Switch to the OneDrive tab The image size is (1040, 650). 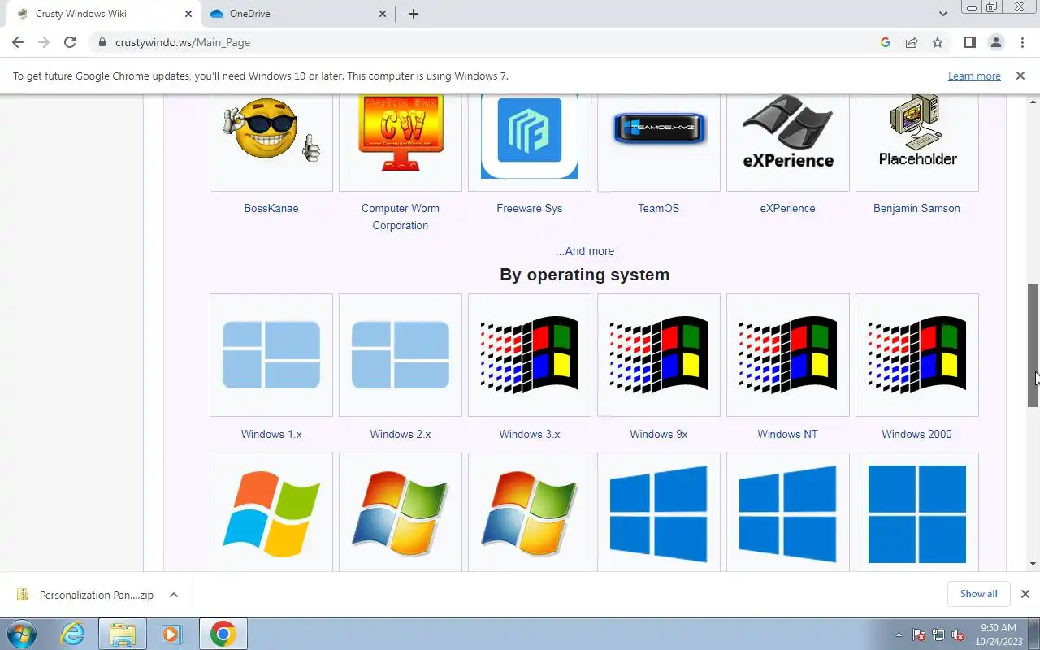[x=298, y=14]
